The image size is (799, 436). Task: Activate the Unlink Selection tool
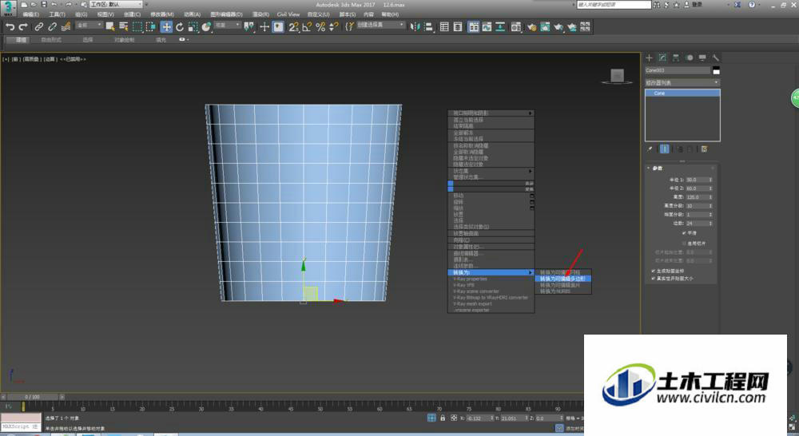click(52, 27)
